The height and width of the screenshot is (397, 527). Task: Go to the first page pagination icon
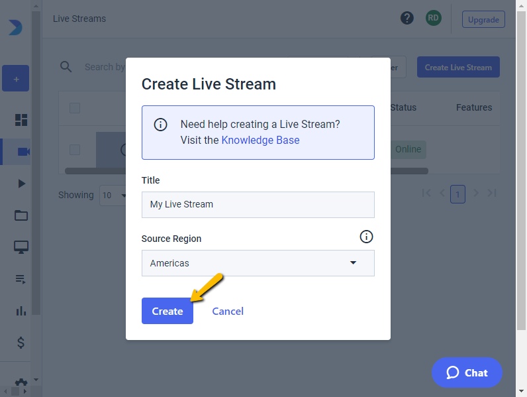426,193
